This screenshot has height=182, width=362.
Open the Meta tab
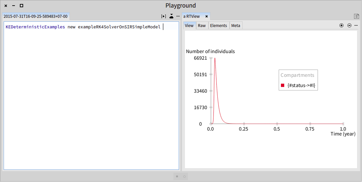click(236, 25)
